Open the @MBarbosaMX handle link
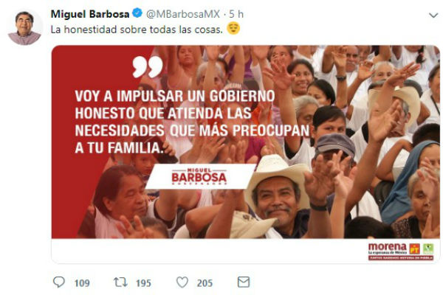 [x=183, y=14]
